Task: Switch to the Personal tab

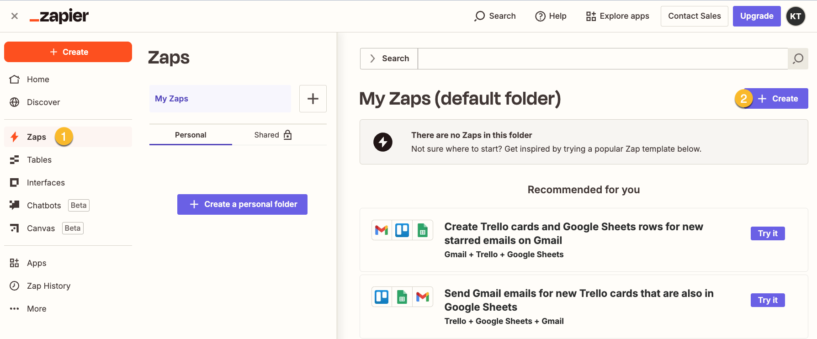Action: [x=191, y=135]
